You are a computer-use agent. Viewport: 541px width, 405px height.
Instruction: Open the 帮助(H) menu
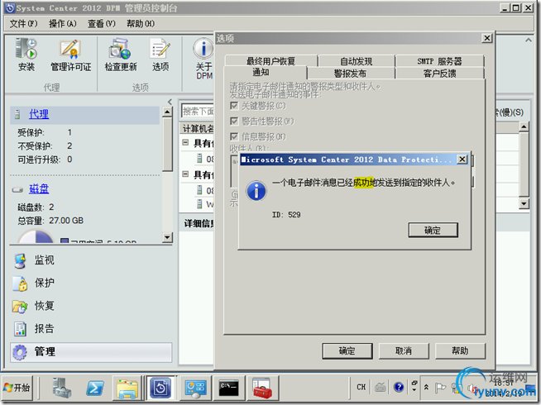(x=141, y=23)
